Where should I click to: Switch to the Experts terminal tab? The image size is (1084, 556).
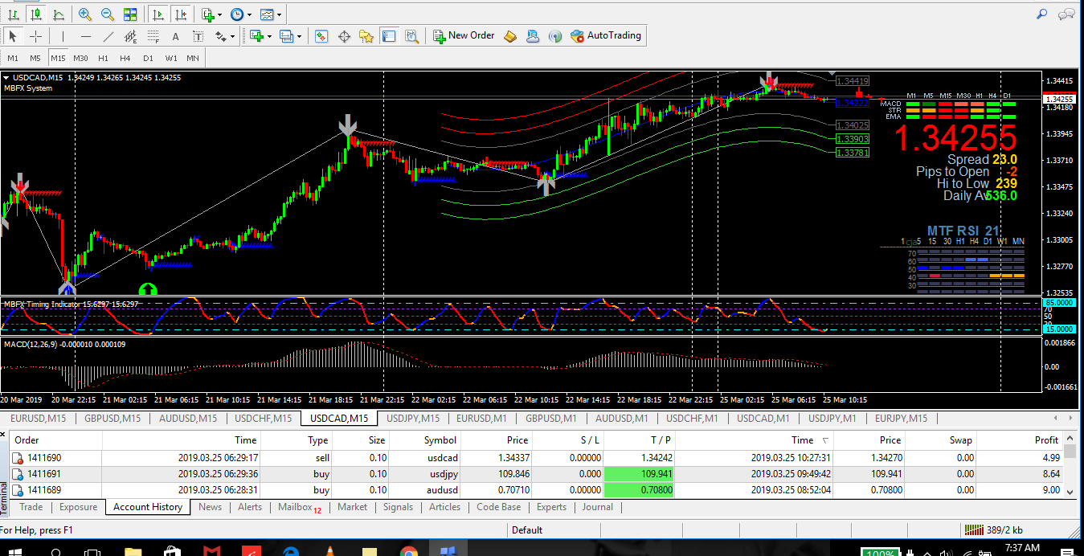(551, 507)
